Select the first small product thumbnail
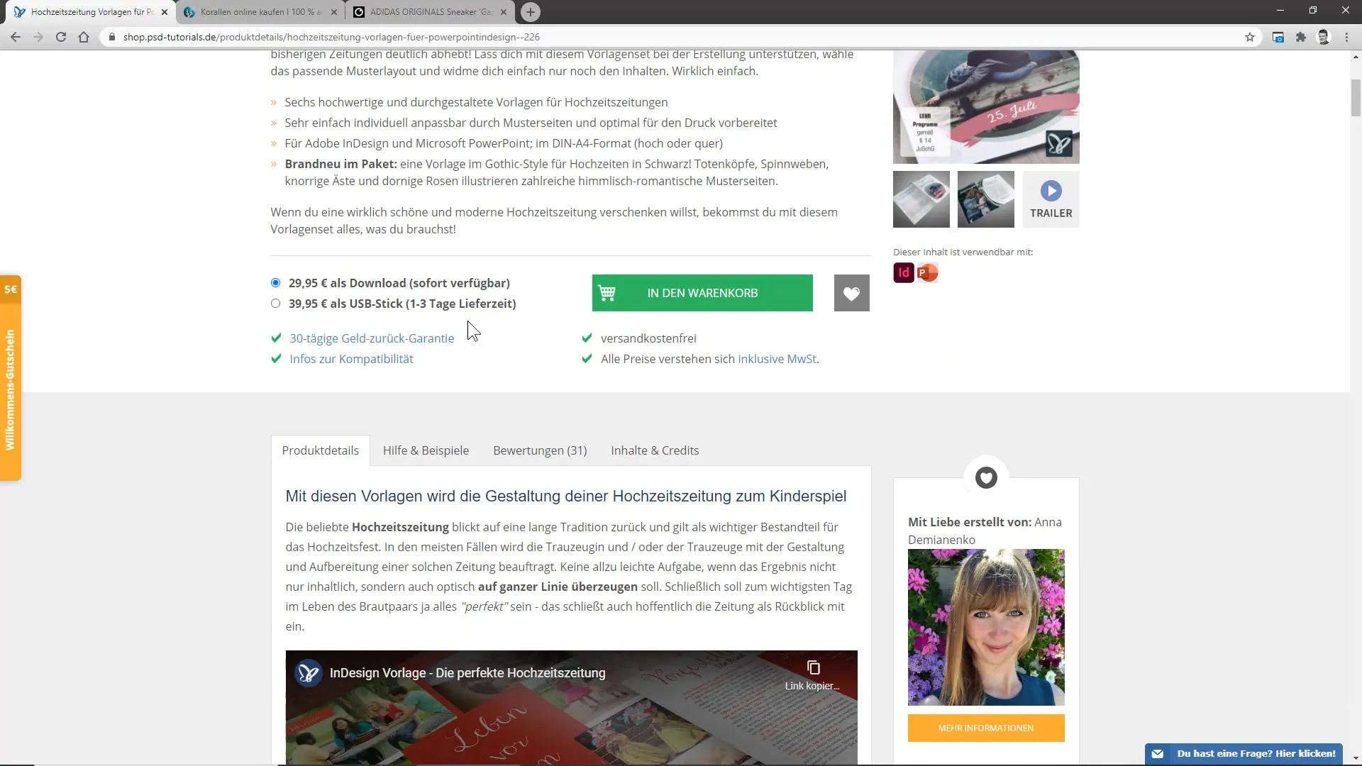Screen dimensions: 1362x766 [x=921, y=199]
